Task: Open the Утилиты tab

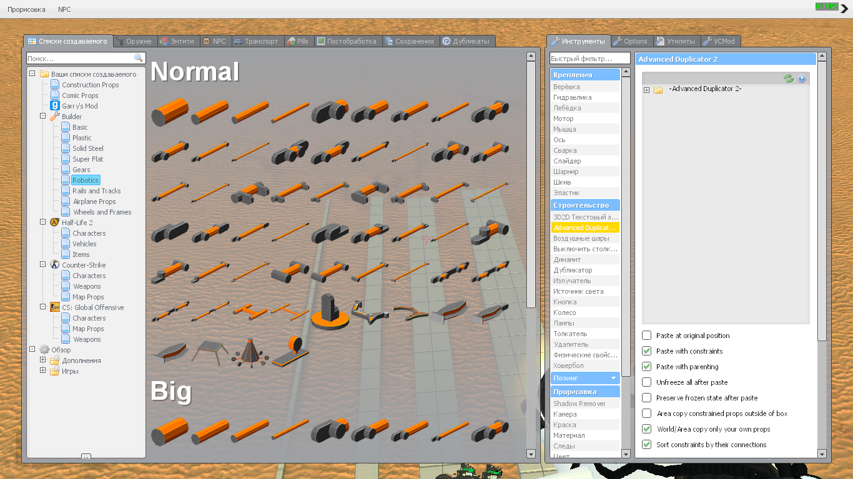Action: click(x=675, y=41)
